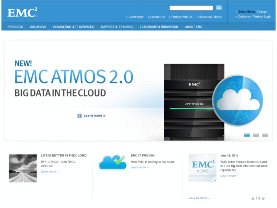Viewport: 277px width, 208px height.
Task: Click EMC ATMOS 2.0 banner headline
Action: pos(74,76)
